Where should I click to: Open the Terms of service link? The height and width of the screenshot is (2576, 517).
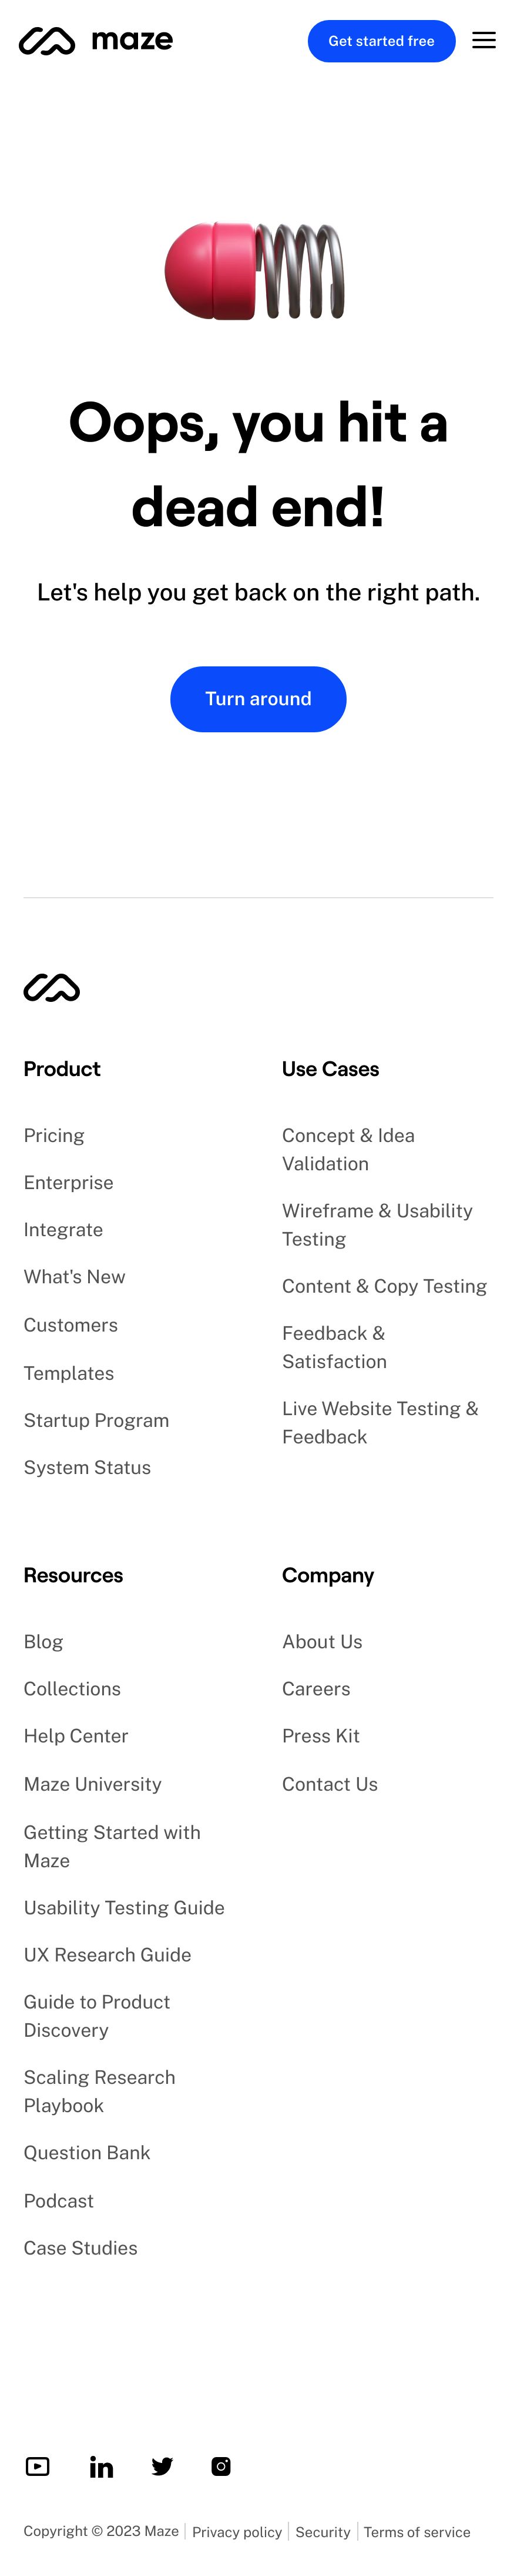pyautogui.click(x=416, y=2532)
